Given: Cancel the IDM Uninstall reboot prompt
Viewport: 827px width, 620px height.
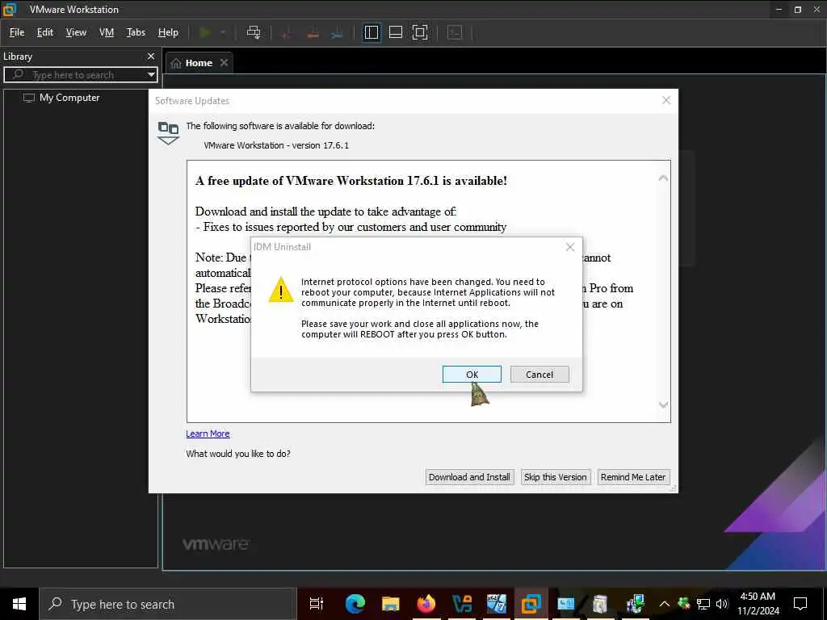Looking at the screenshot, I should tap(539, 375).
